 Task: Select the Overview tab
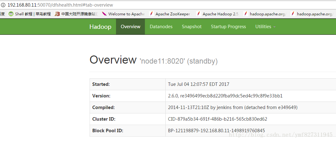click(130, 27)
